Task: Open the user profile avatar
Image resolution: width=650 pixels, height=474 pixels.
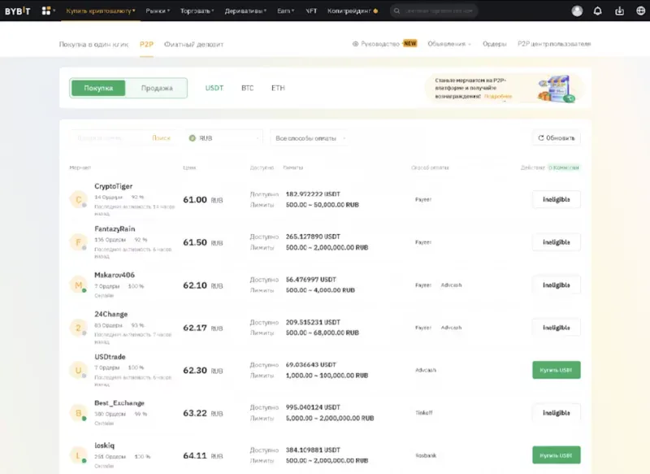Action: pyautogui.click(x=577, y=11)
